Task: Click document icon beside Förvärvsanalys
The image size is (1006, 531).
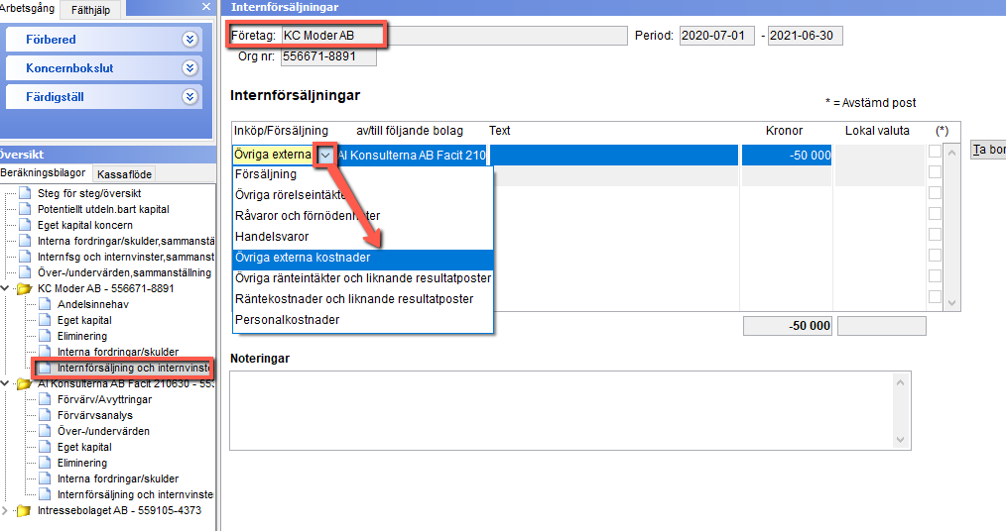Action: (x=45, y=415)
